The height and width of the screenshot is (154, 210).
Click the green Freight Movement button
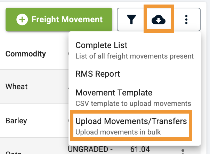(59, 20)
